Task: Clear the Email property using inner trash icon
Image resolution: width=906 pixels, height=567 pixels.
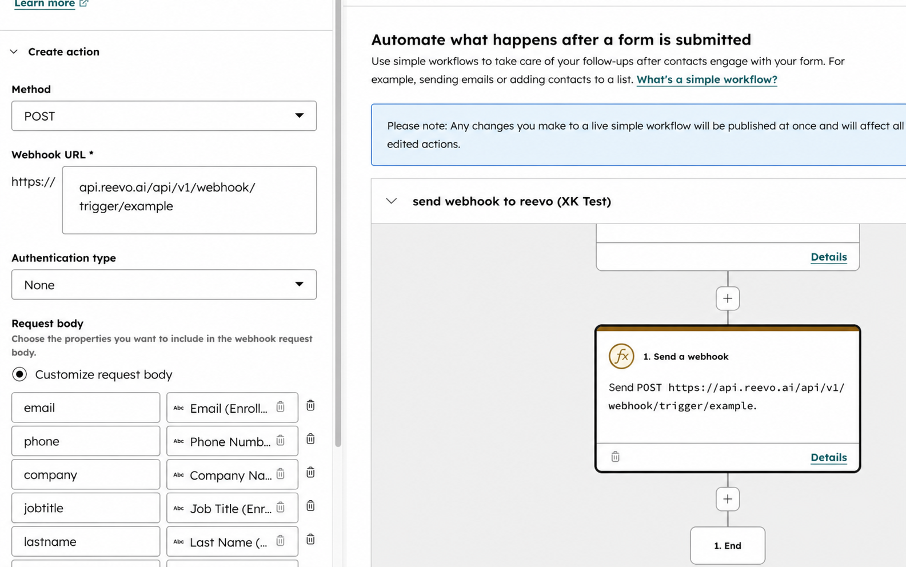Action: 281,407
